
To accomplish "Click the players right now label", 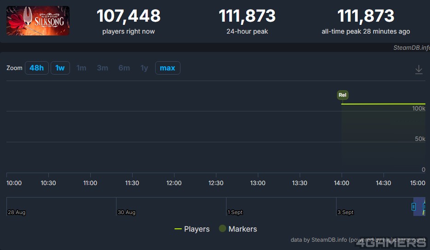I will (128, 31).
